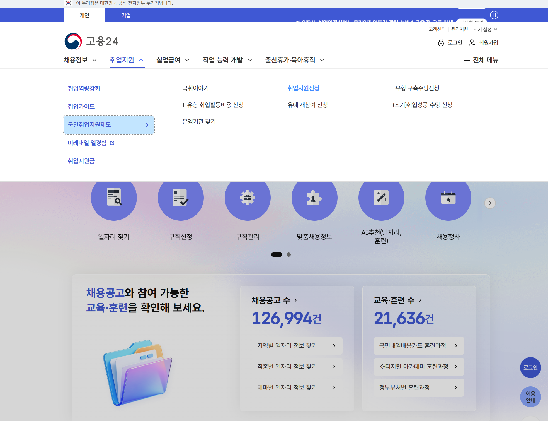Screen dimensions: 548x421
Task: Click the 구직관리 briefcase icon
Action: [248, 198]
